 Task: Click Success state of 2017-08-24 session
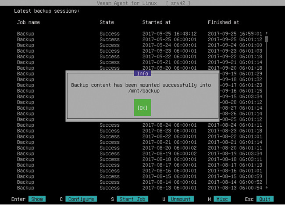tap(110, 125)
